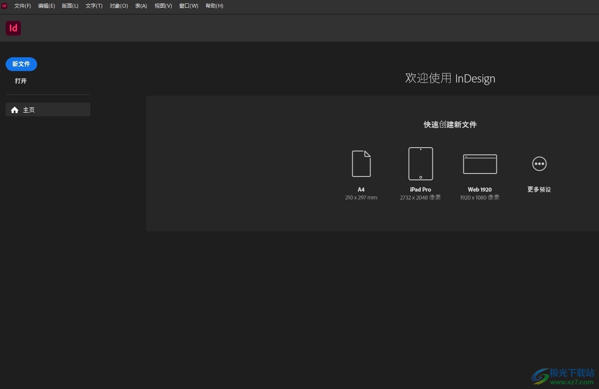The width and height of the screenshot is (599, 389).
Task: Open the 对象(O) menu
Action: (119, 6)
